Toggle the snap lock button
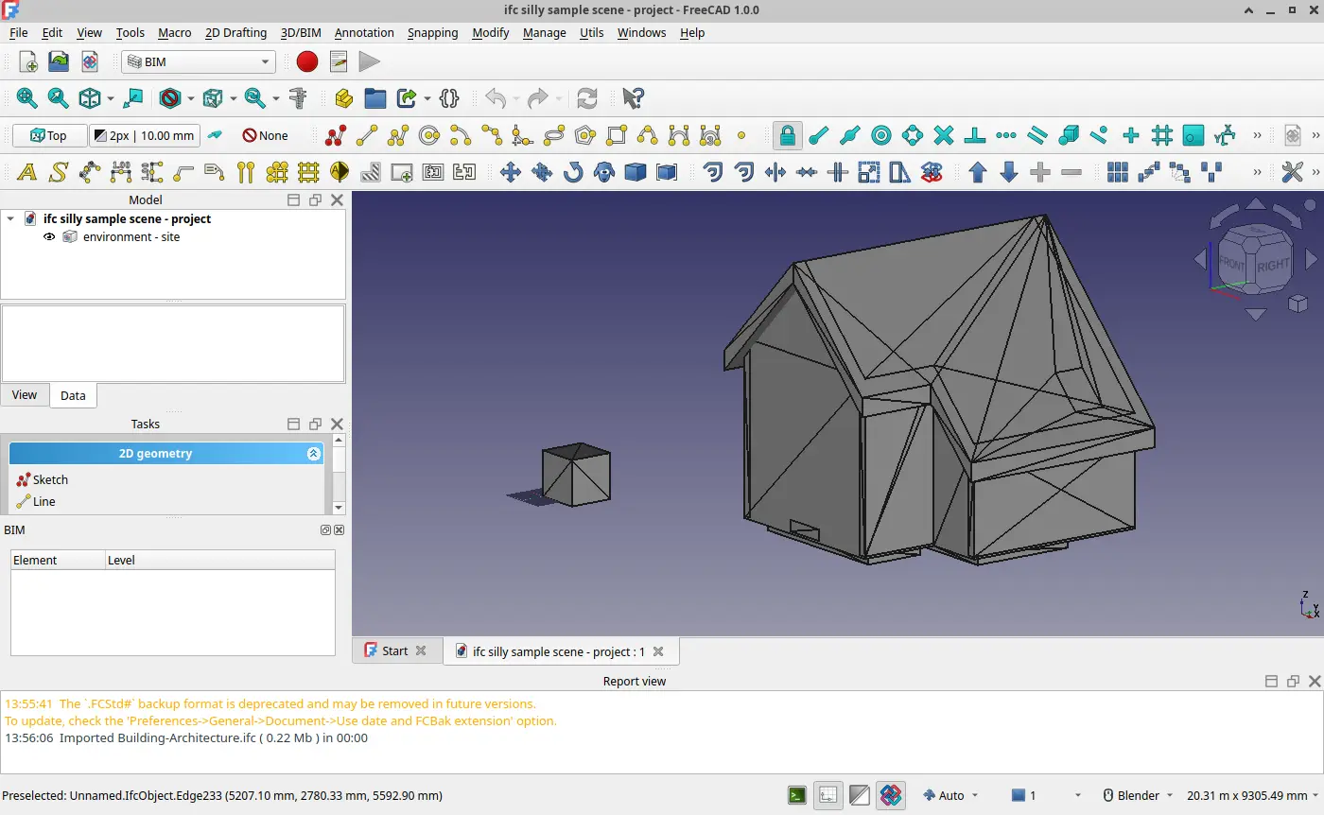Image resolution: width=1324 pixels, height=815 pixels. (787, 135)
